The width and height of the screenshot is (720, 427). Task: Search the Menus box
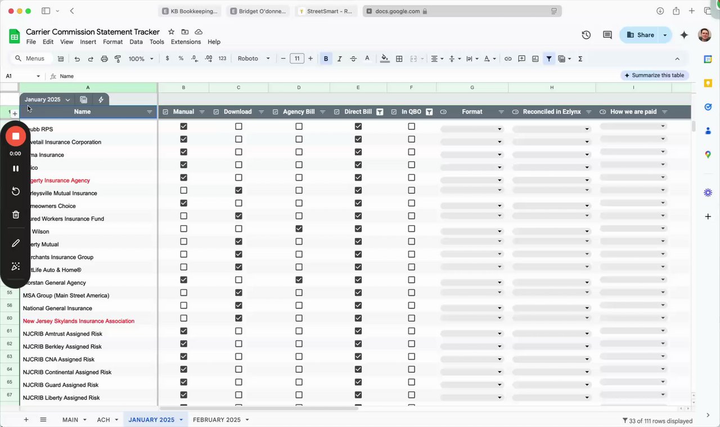[x=33, y=59]
